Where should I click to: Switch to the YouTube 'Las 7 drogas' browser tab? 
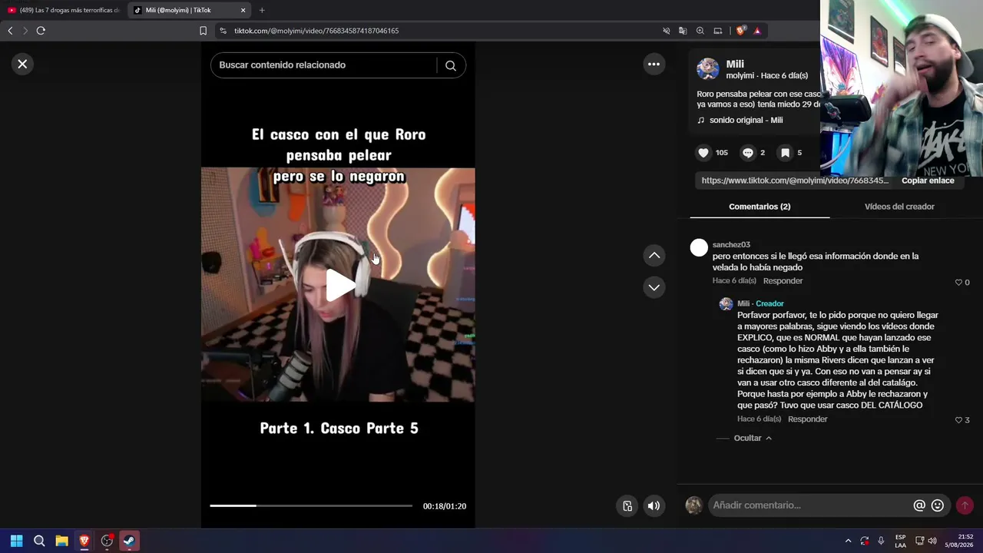tap(65, 10)
